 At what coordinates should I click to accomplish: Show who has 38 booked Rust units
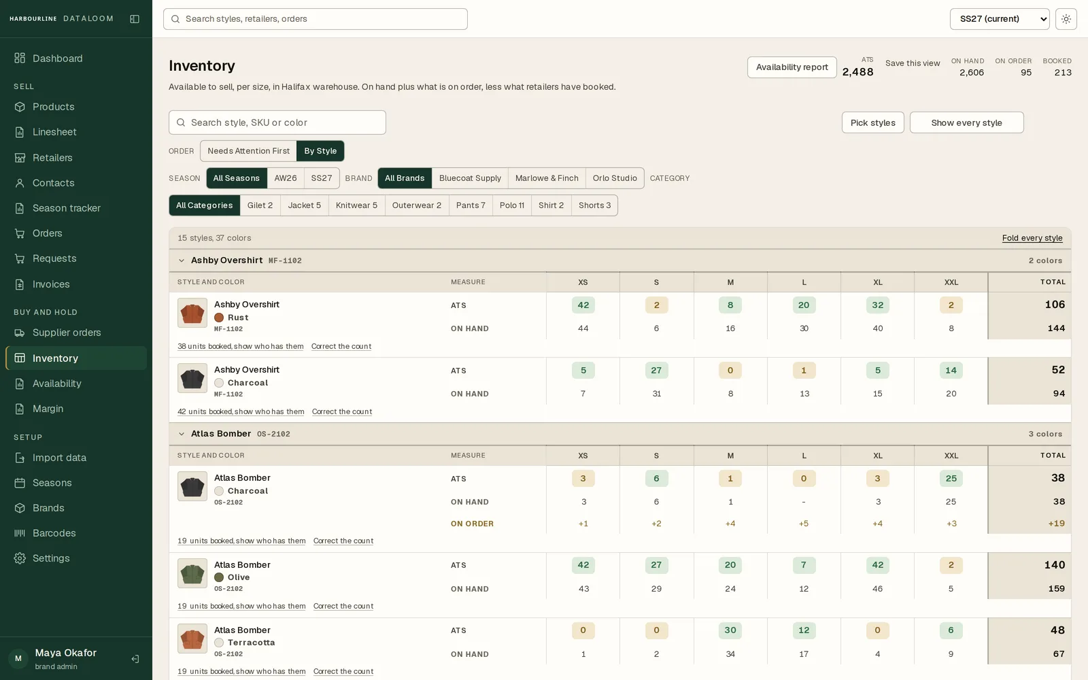click(241, 346)
